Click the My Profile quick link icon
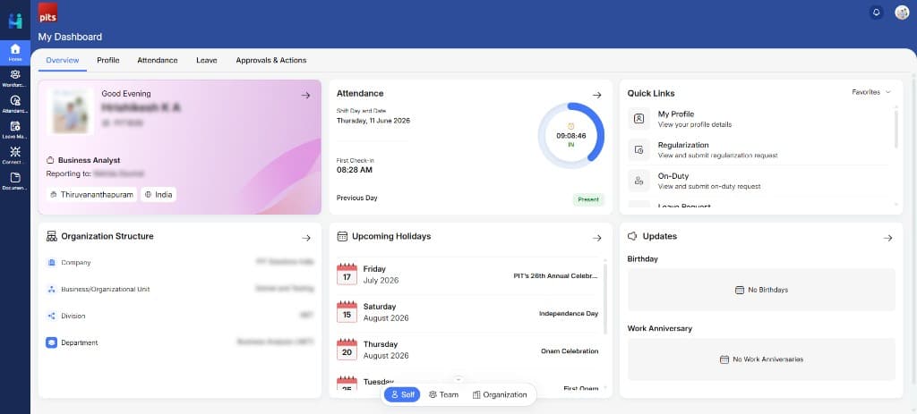This screenshot has width=917, height=414. click(x=638, y=119)
